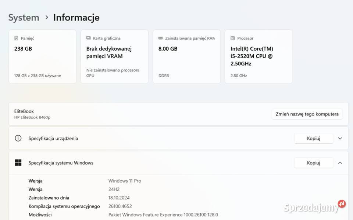Select the Brak dedykowanej pamięci VRAM text
The image size is (353, 220).
click(109, 52)
